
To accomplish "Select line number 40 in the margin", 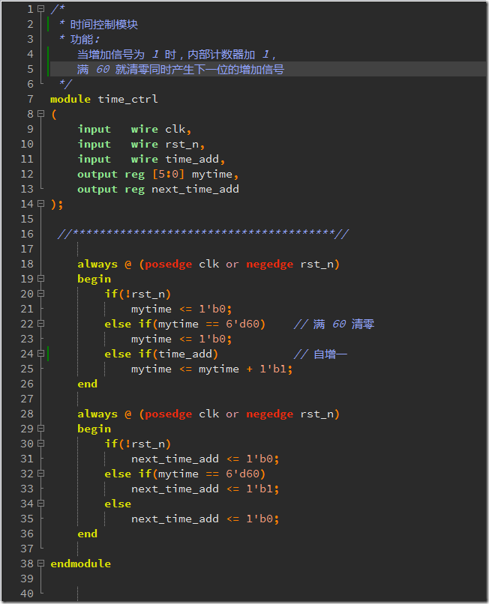I will [27, 594].
